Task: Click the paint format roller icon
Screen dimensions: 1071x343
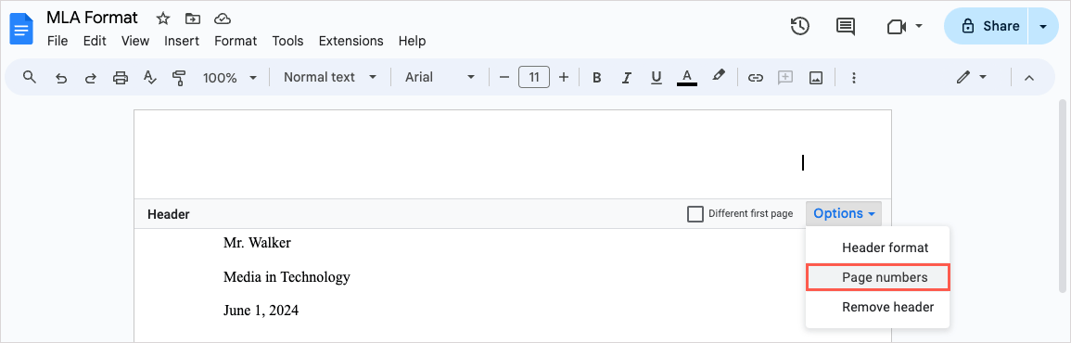Action: (180, 77)
